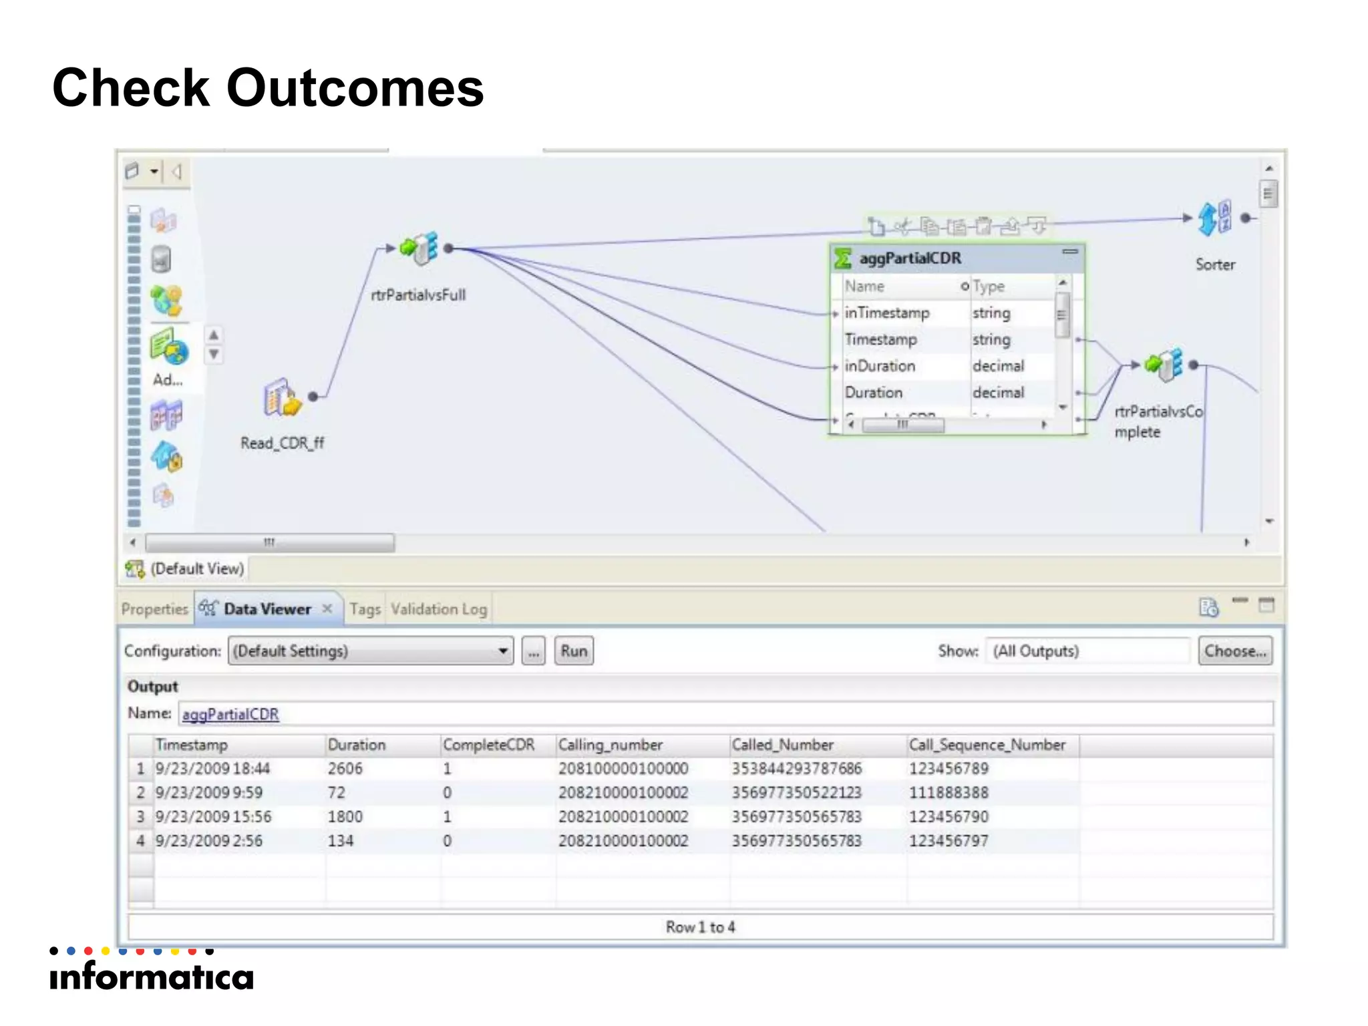Viewport: 1368px width, 1026px height.
Task: Open the Tags tab
Action: tap(365, 609)
